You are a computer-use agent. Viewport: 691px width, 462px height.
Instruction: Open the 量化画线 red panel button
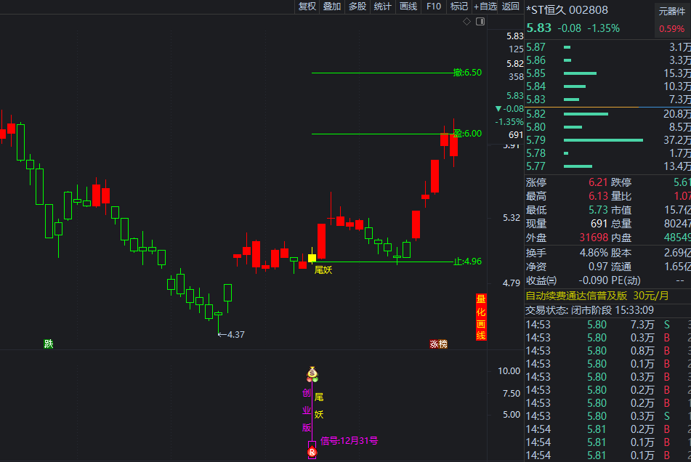click(x=481, y=317)
